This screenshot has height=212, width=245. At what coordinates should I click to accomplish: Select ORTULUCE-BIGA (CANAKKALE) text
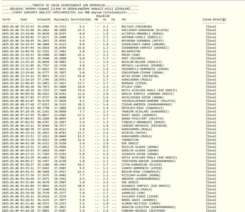(x=142, y=108)
